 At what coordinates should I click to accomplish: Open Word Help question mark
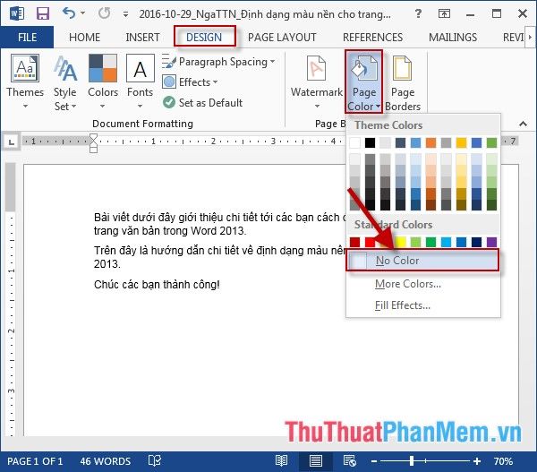(x=418, y=13)
